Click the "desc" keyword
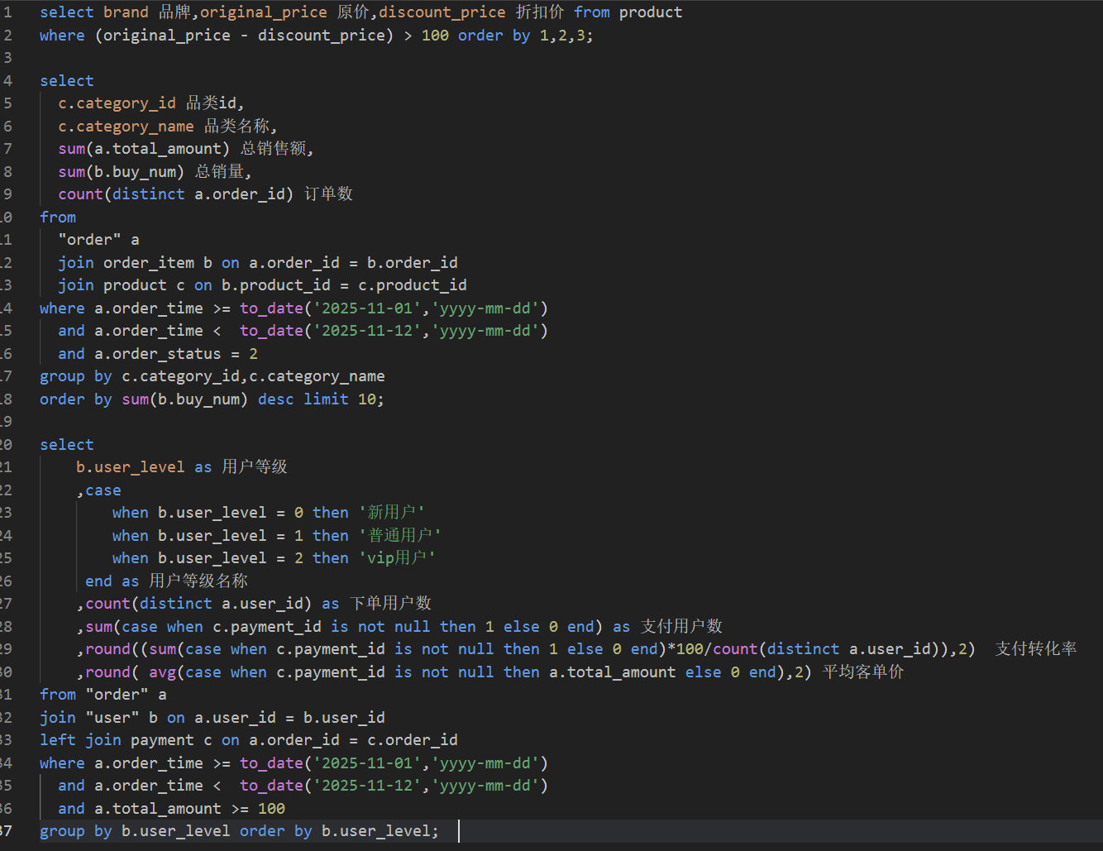 tap(276, 399)
